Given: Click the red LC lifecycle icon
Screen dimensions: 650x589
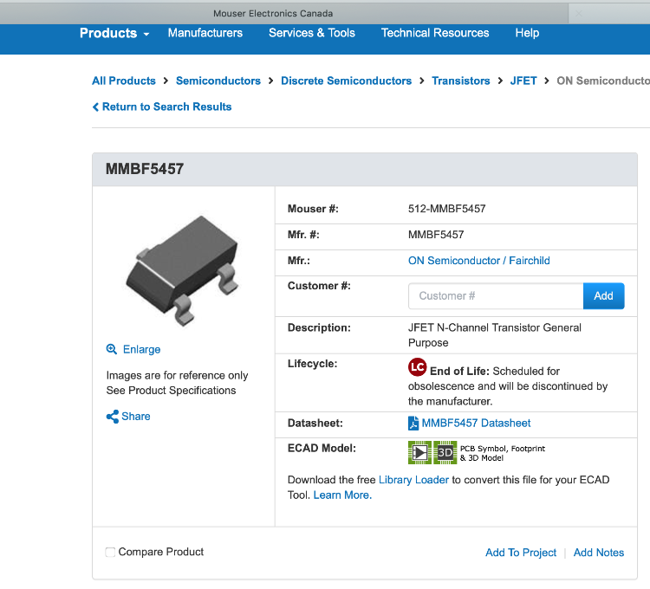Looking at the screenshot, I should (418, 367).
